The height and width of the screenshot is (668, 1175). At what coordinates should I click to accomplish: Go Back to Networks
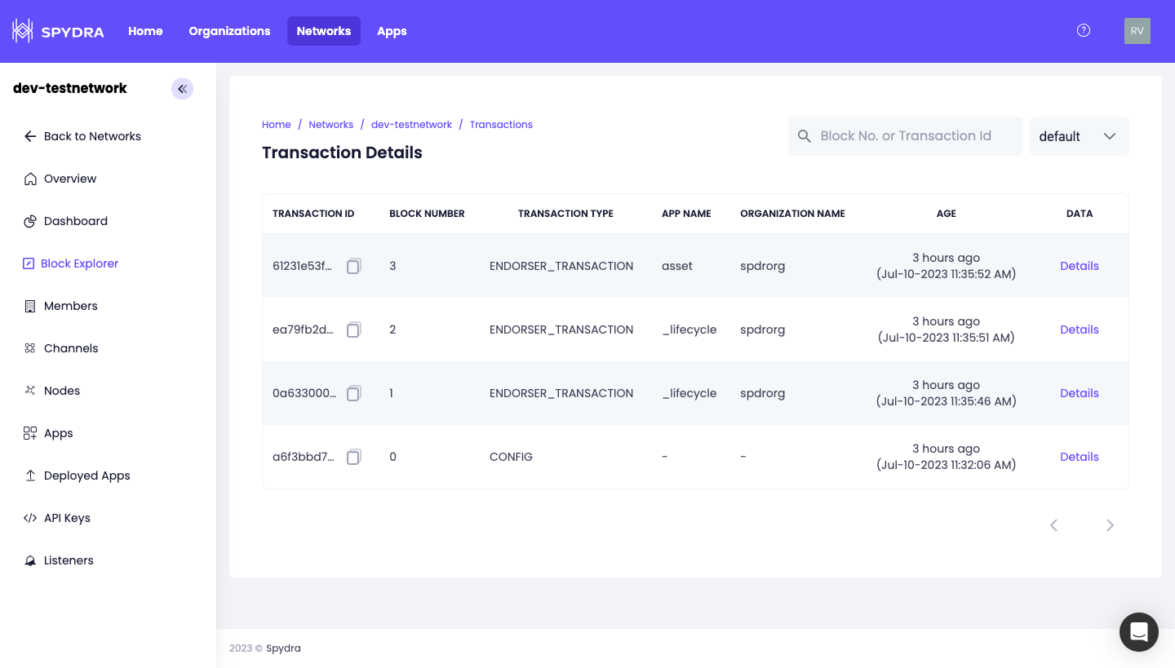pos(91,136)
